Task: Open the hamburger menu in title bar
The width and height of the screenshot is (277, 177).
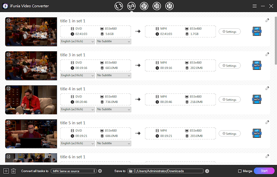Action: [254, 6]
